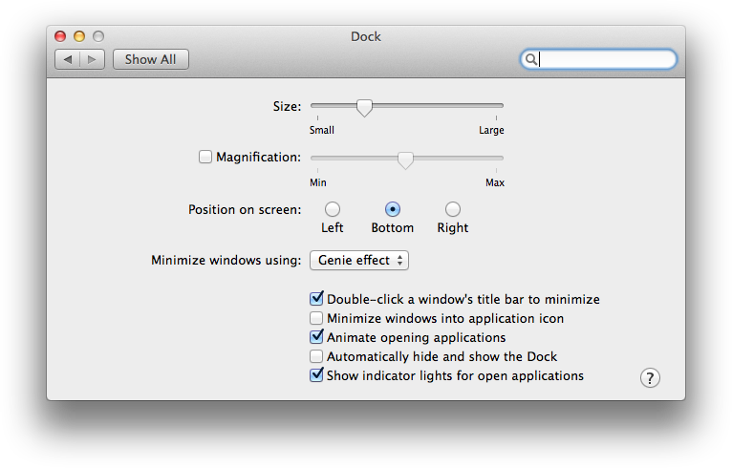Select Bottom for Dock position
Image resolution: width=732 pixels, height=468 pixels.
point(393,209)
